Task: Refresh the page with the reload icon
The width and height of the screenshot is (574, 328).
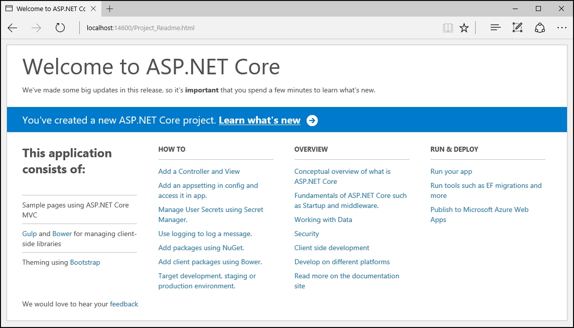Action: coord(60,28)
